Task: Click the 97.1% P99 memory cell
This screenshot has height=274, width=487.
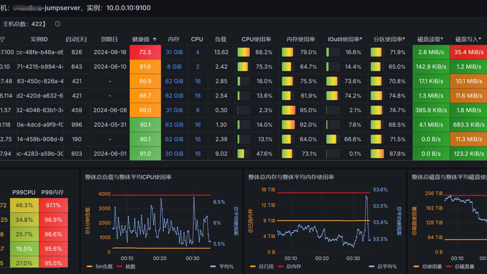Action: point(53,205)
